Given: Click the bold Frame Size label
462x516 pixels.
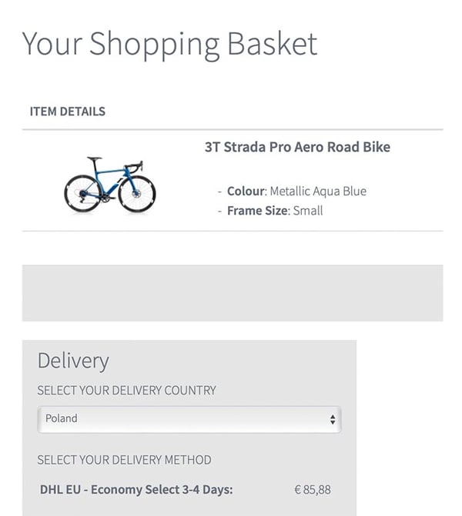Looking at the screenshot, I should point(257,211).
